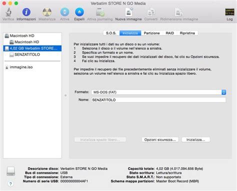Click the sidebar splitter handle dot
This screenshot has width=237, height=191.
(65, 95)
